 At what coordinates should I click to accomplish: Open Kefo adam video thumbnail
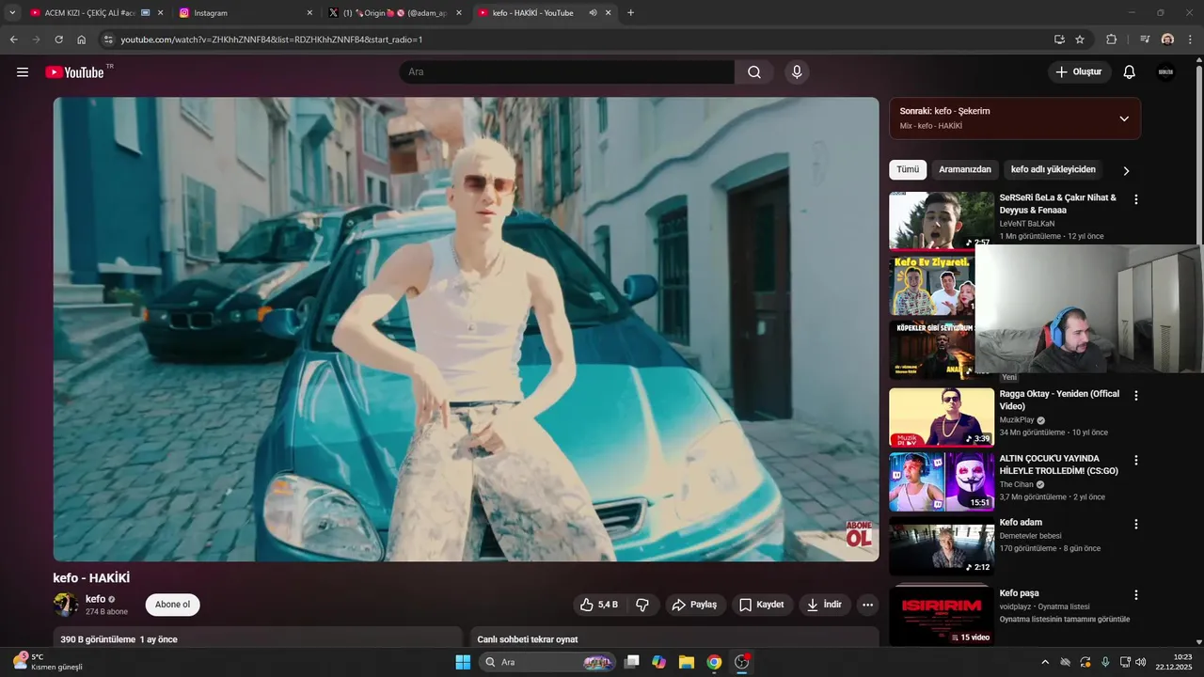tap(942, 546)
